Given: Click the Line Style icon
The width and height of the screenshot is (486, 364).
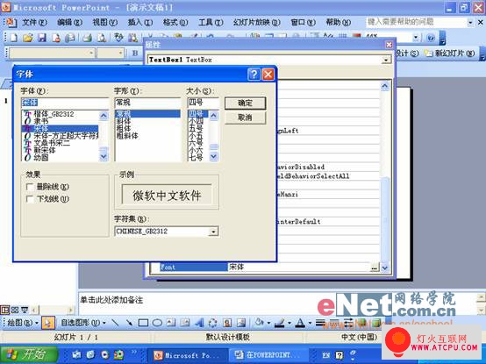Looking at the screenshot, I should [320, 323].
